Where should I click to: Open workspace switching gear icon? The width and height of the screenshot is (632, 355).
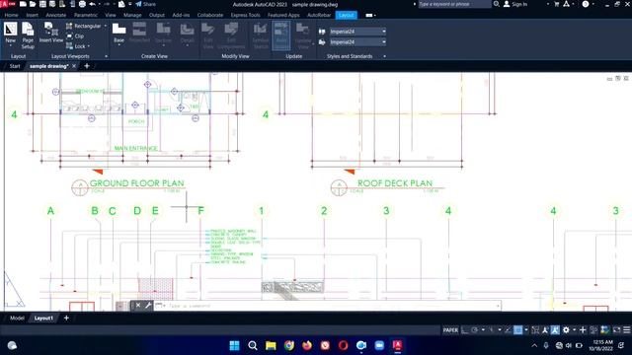[x=566, y=330]
